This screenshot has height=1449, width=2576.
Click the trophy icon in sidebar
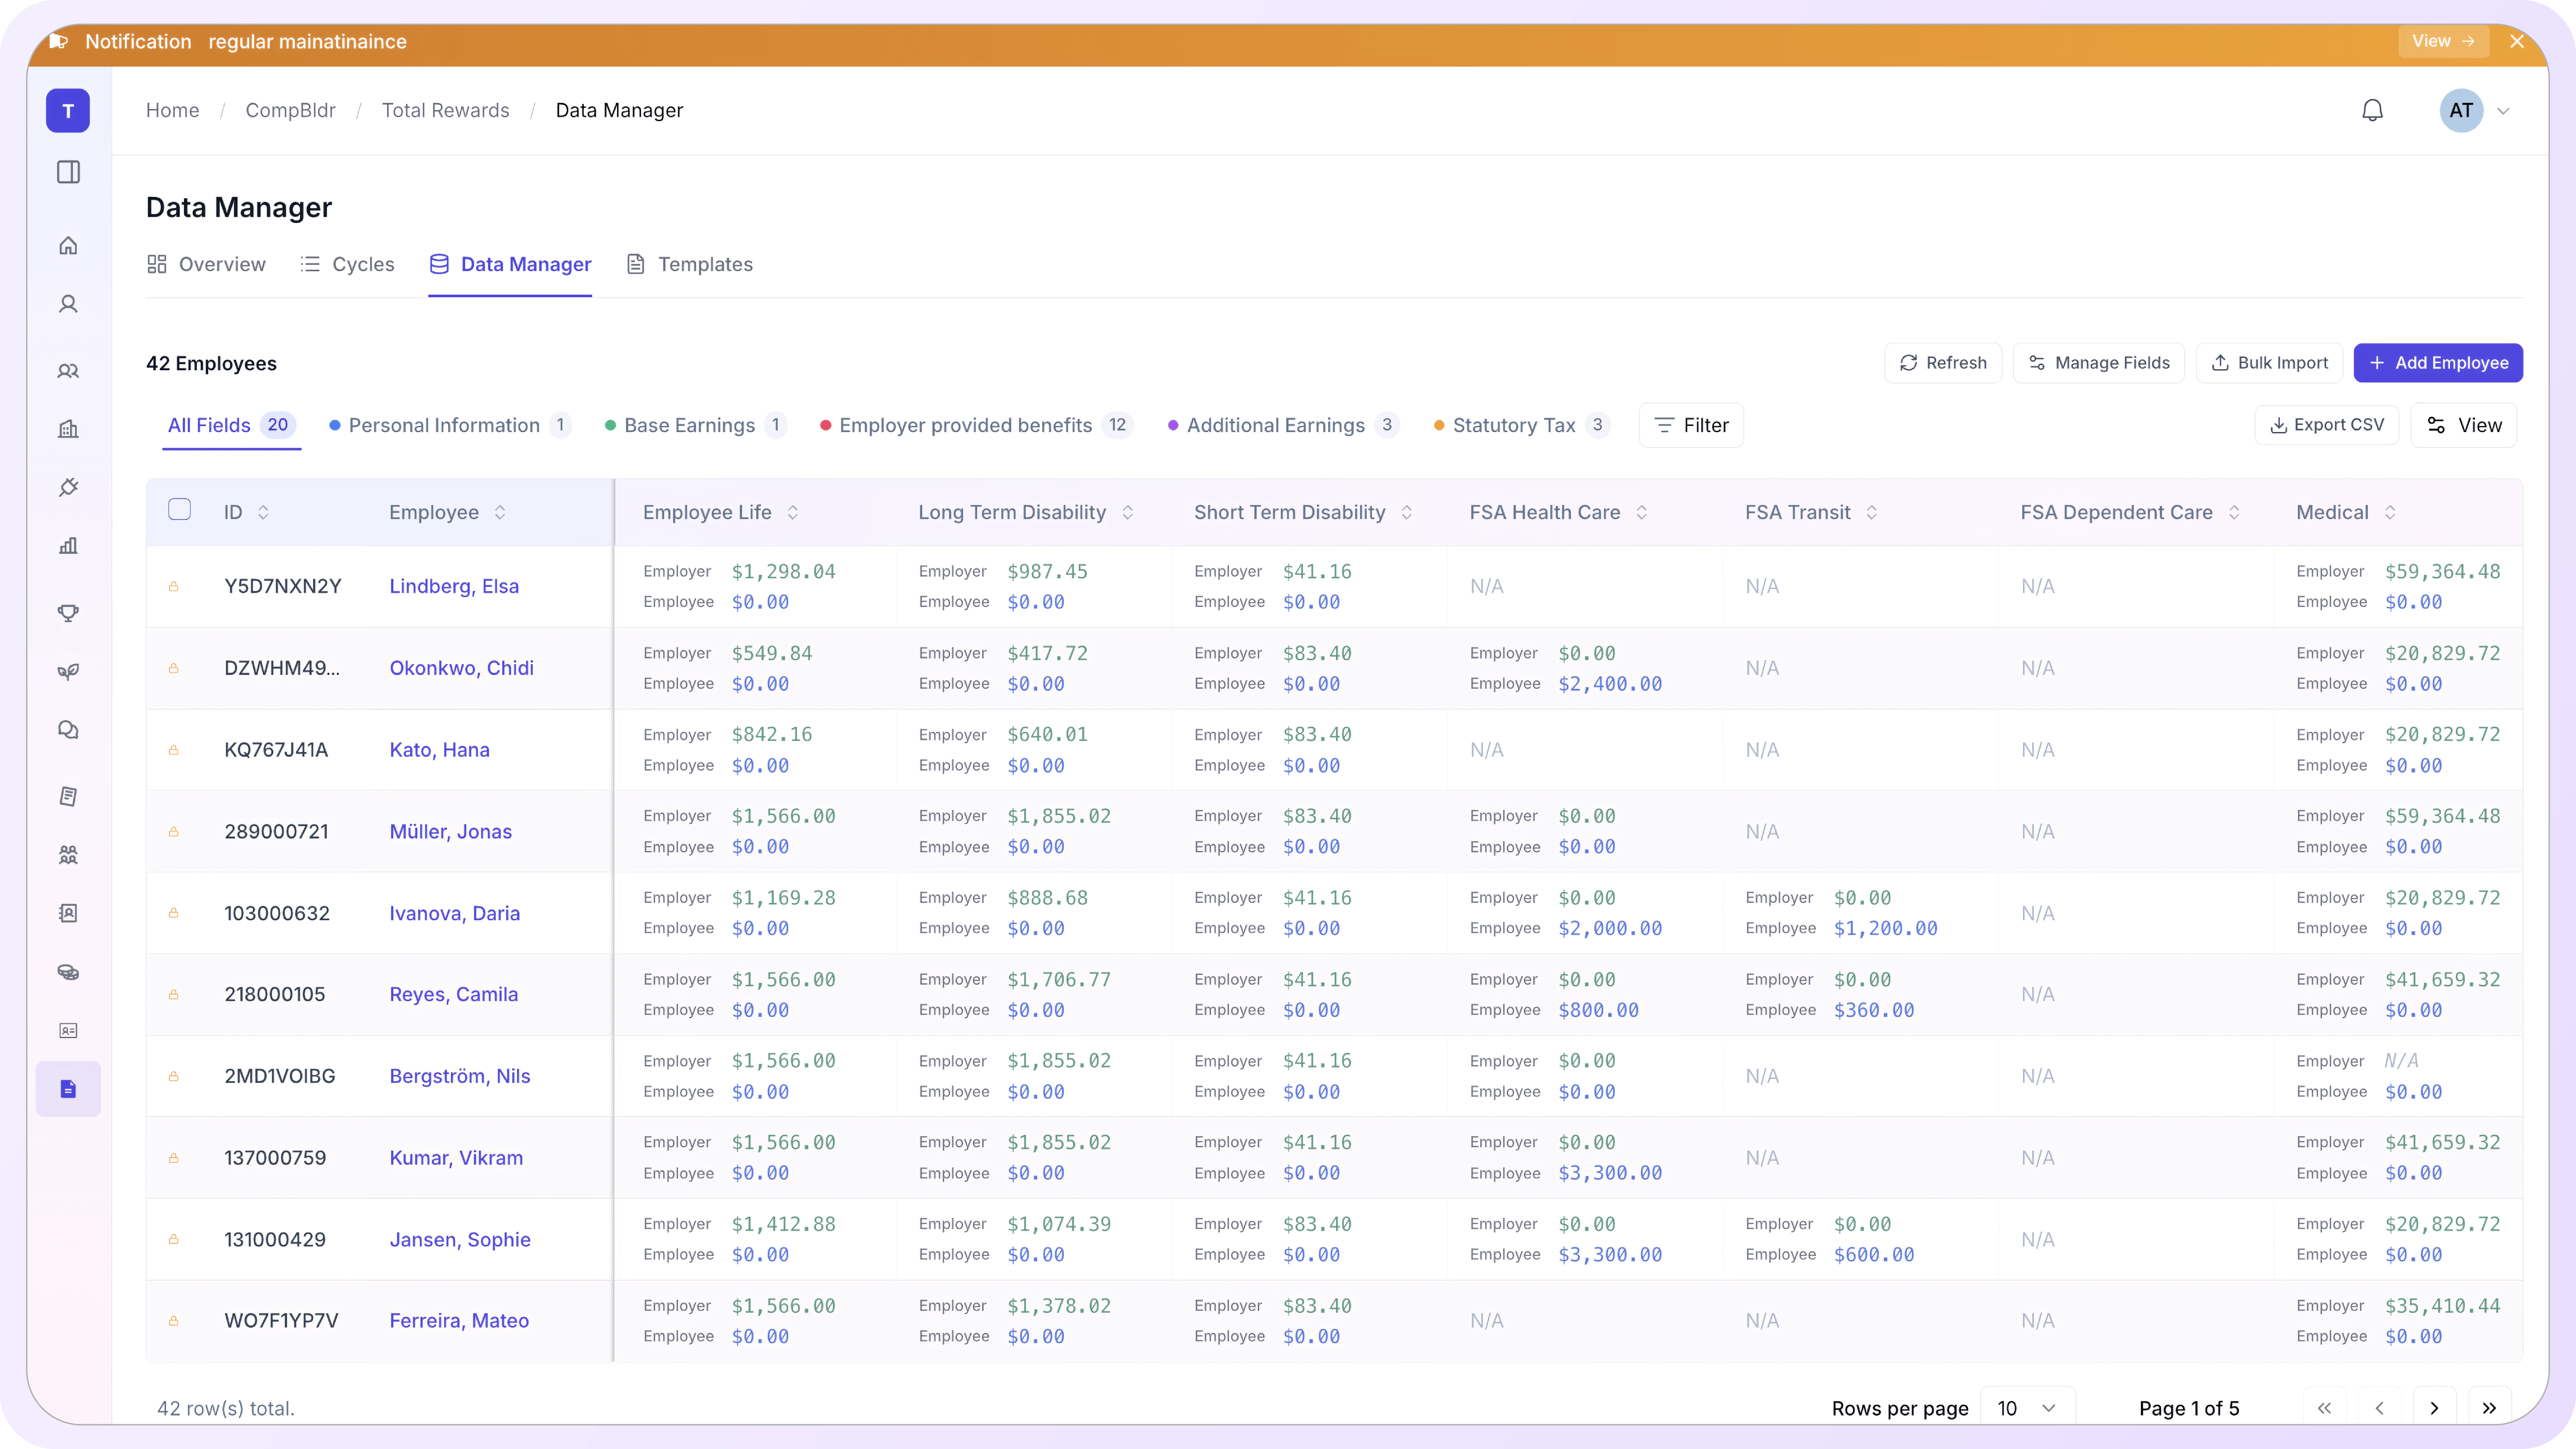68,613
